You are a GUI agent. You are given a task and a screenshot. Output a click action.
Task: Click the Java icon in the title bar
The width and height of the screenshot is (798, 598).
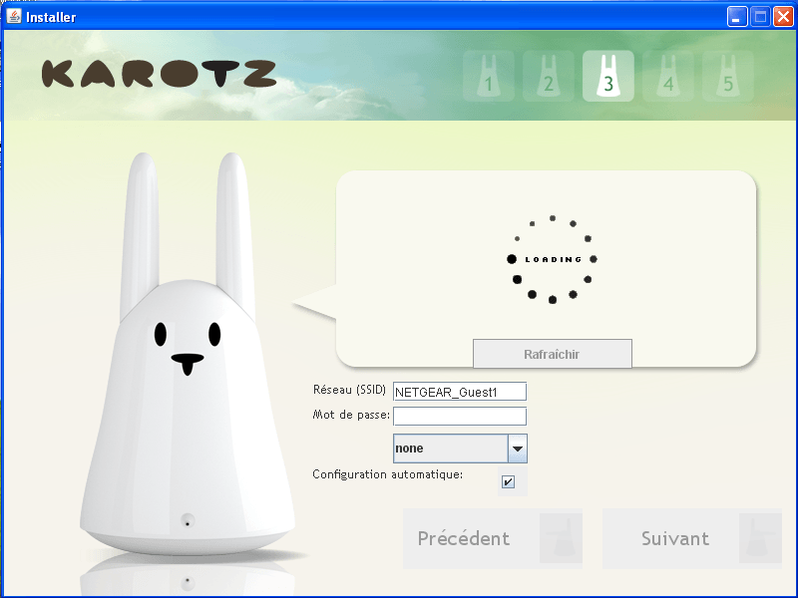(14, 17)
